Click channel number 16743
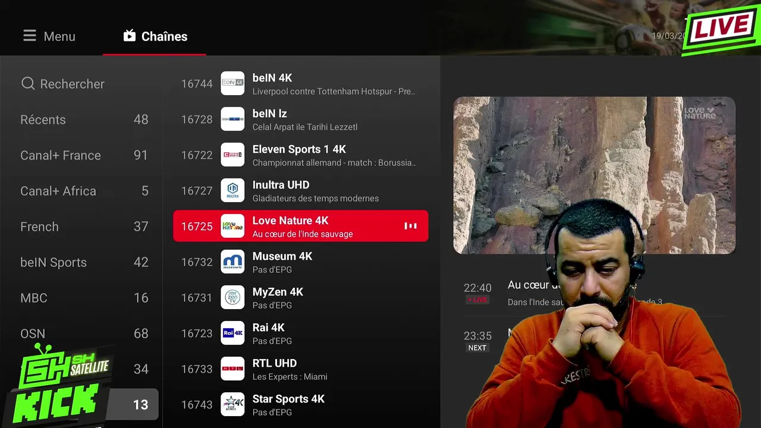 [197, 405]
